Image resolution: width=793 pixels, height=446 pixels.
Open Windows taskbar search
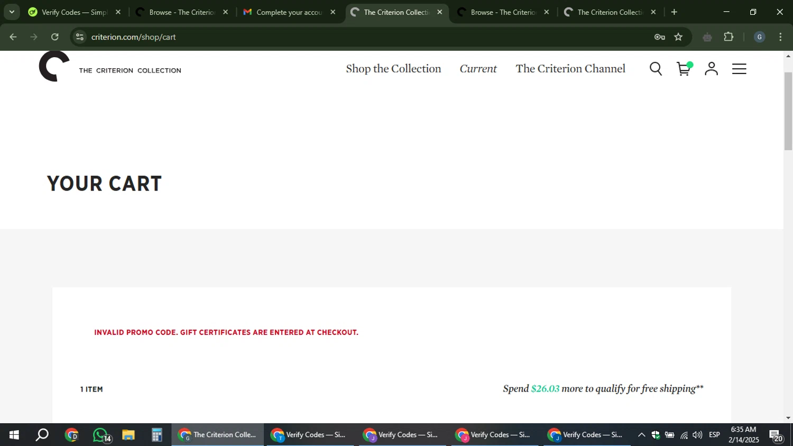tap(42, 435)
